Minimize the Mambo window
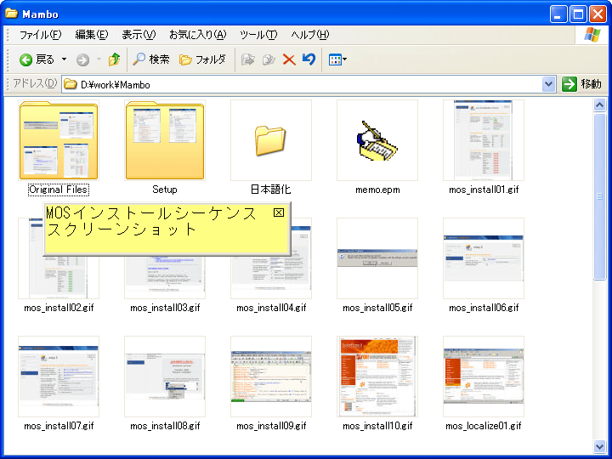 [558, 14]
